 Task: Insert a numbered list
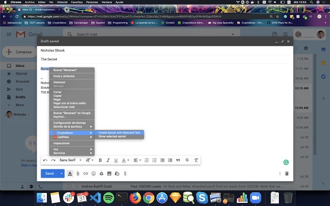[146, 160]
